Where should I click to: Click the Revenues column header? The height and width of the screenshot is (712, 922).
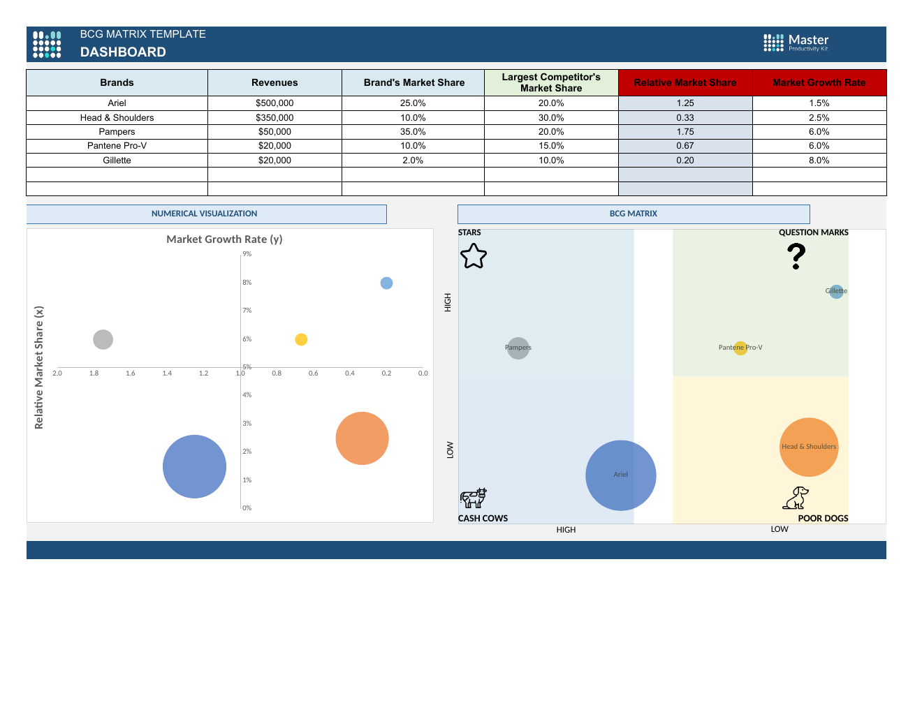click(275, 82)
